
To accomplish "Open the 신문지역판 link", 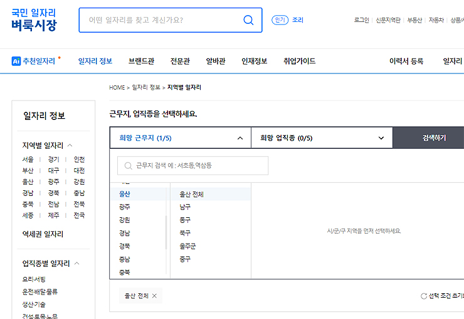I will (388, 20).
